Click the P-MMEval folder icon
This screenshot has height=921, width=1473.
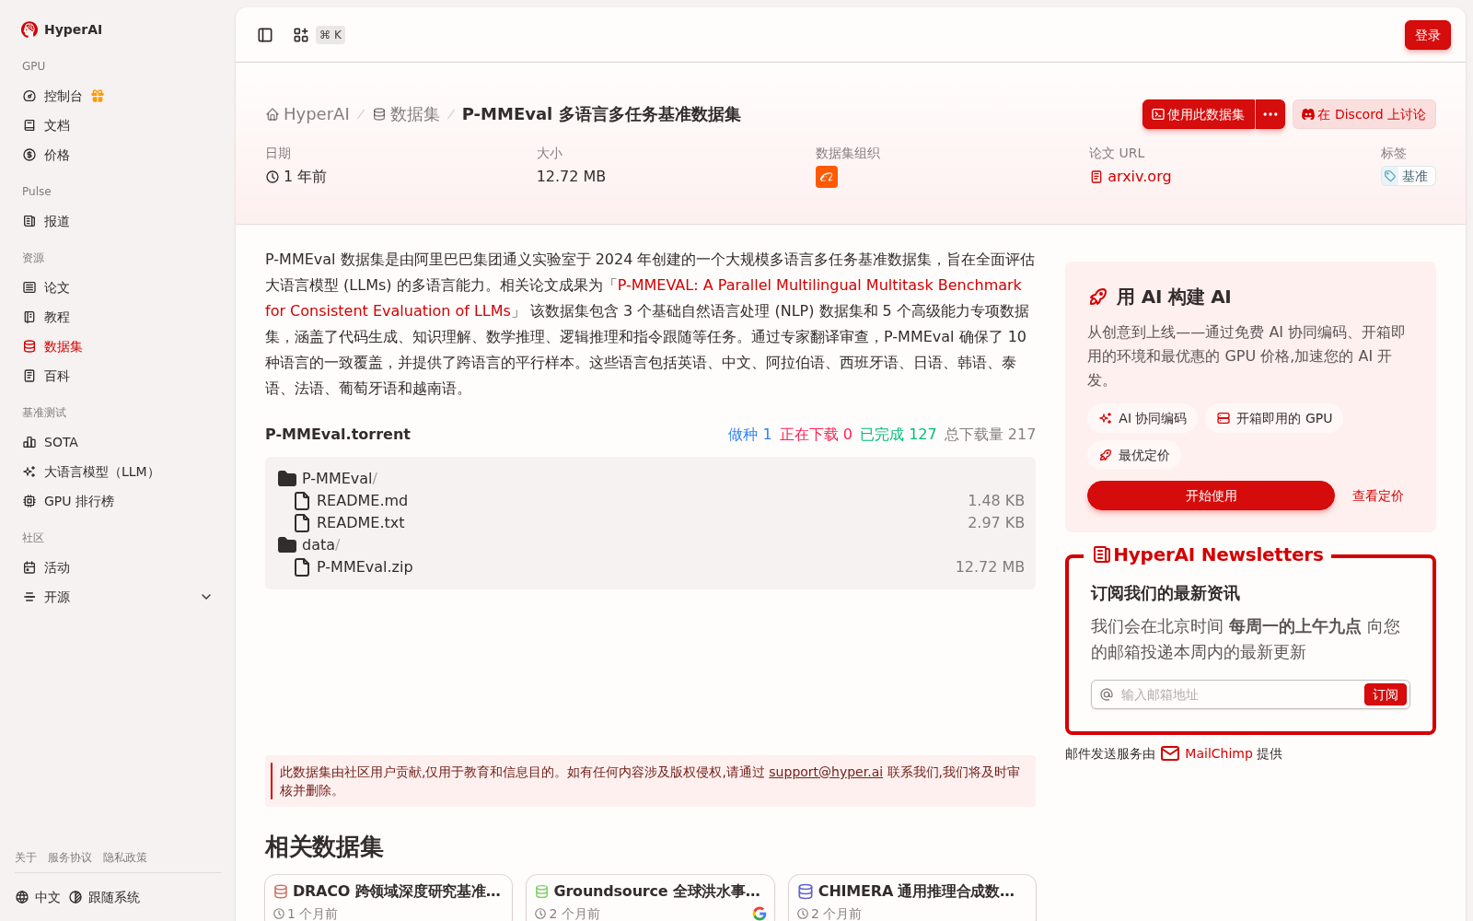287,478
